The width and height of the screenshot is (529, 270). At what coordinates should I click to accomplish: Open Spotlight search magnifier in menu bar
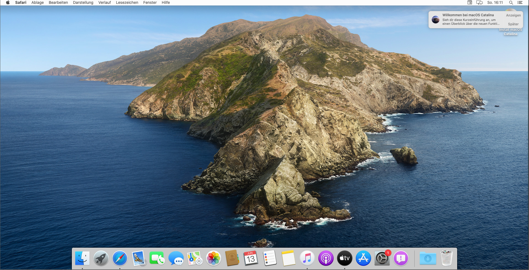point(511,2)
